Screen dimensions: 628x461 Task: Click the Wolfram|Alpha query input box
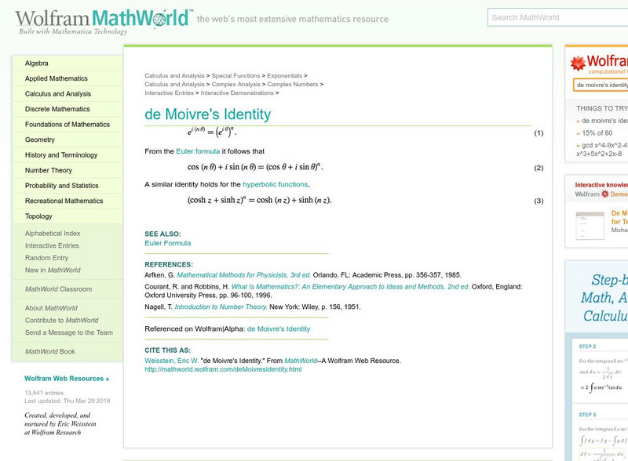(603, 84)
